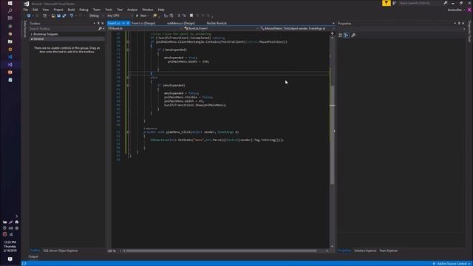The height and width of the screenshot is (266, 473).
Task: Click the Save All toolbar icon
Action: pyautogui.click(x=64, y=16)
